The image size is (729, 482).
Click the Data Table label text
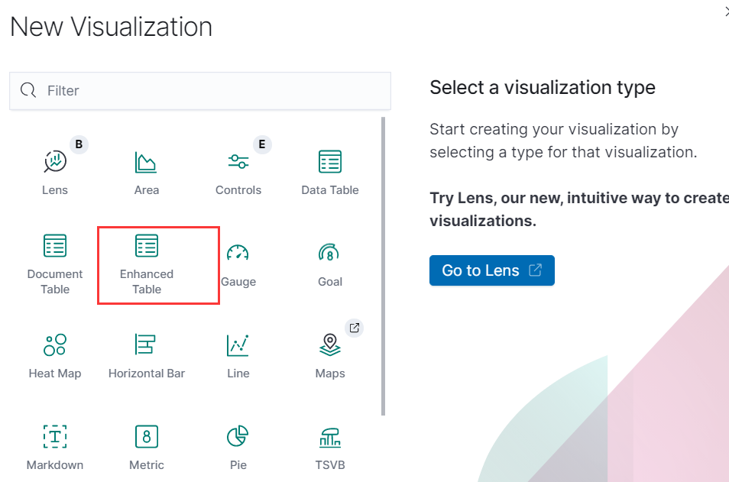click(330, 190)
